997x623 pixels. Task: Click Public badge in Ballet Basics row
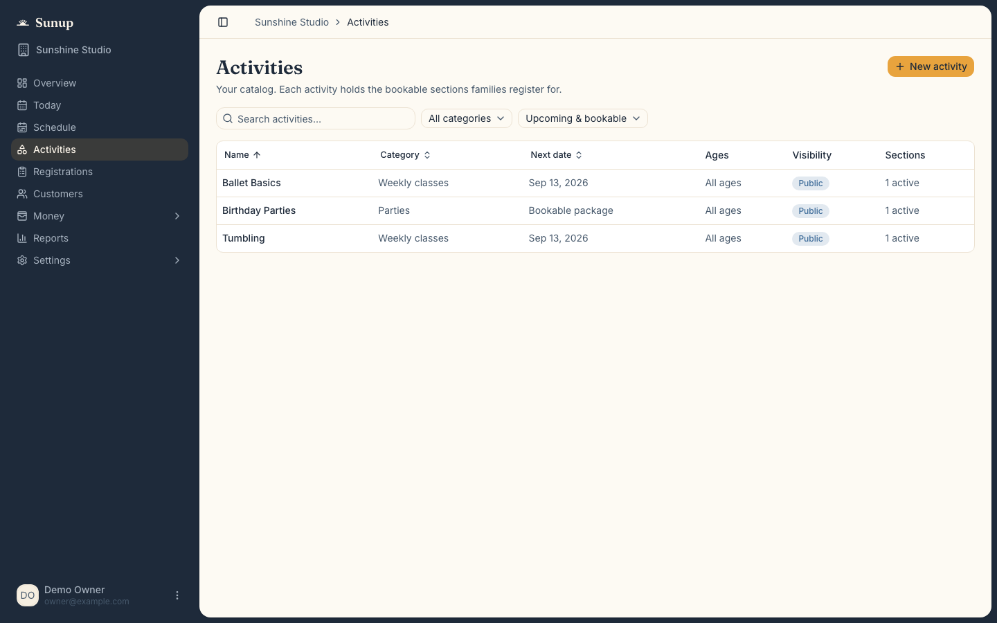(x=811, y=183)
